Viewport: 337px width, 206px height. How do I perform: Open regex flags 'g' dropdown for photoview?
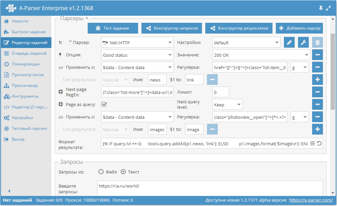[x=300, y=117]
